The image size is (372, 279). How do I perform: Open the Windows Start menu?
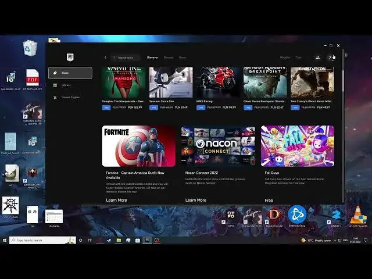coord(4,240)
